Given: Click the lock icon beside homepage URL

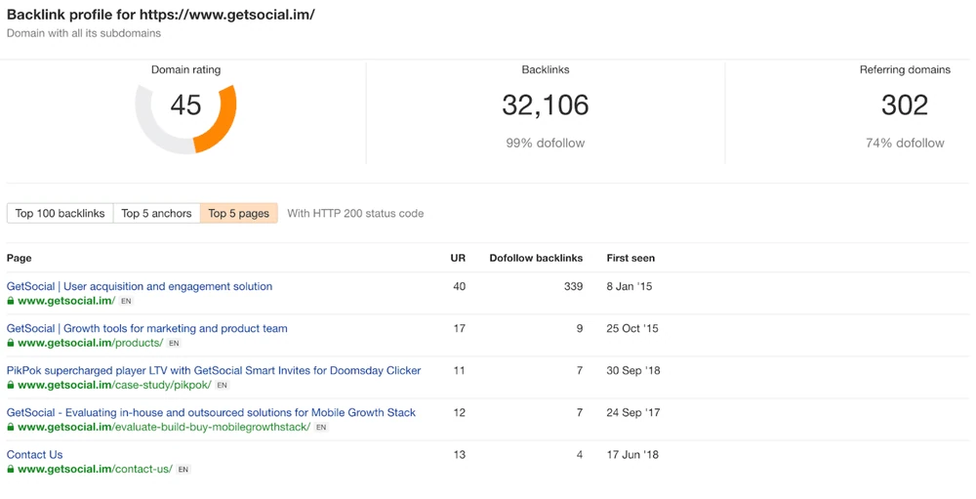Looking at the screenshot, I should click(11, 301).
